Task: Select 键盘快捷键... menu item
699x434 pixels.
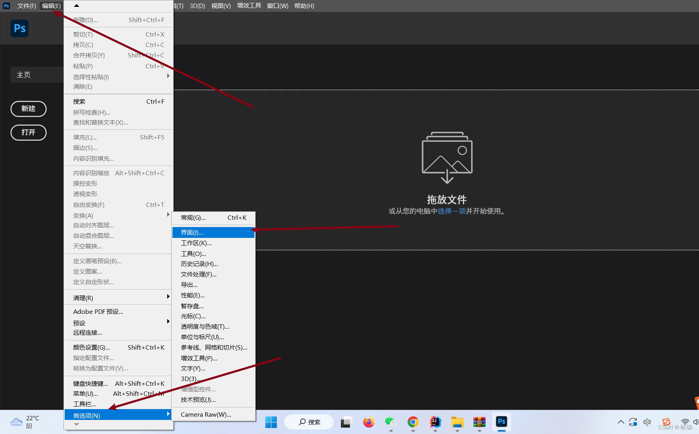Action: (119, 383)
